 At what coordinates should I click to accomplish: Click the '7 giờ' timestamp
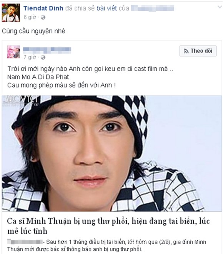tap(30, 57)
